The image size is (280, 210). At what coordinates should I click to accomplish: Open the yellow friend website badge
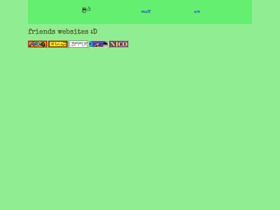[58, 44]
